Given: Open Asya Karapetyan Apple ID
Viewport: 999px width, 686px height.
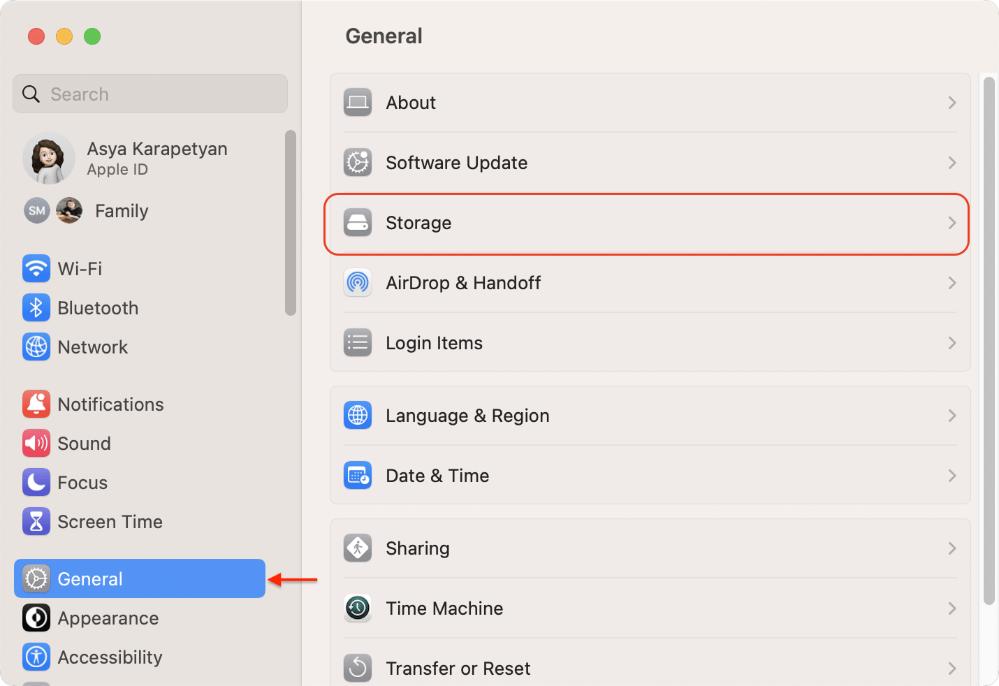Looking at the screenshot, I should pos(156,158).
